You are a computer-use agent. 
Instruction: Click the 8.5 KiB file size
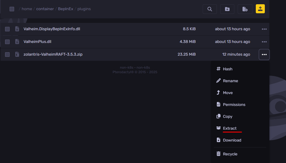point(189,29)
